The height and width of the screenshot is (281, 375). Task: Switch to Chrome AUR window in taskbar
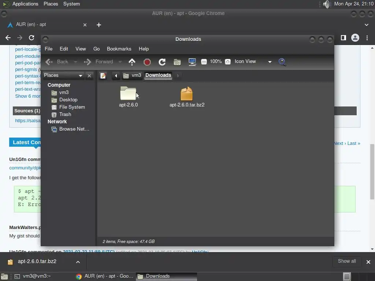click(x=105, y=276)
